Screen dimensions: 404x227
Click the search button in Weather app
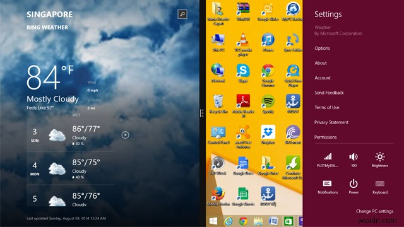pyautogui.click(x=182, y=14)
